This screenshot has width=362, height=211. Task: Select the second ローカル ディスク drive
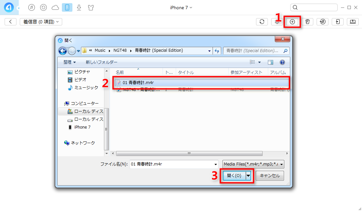(x=85, y=119)
